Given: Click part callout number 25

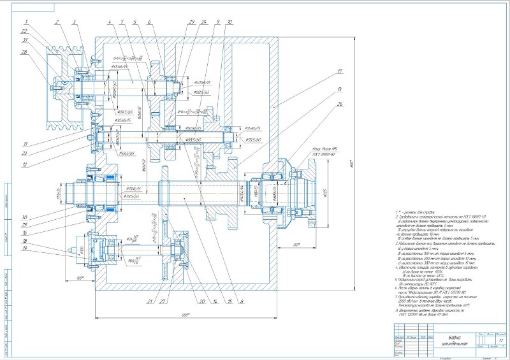Looking at the screenshot, I should [x=24, y=225].
